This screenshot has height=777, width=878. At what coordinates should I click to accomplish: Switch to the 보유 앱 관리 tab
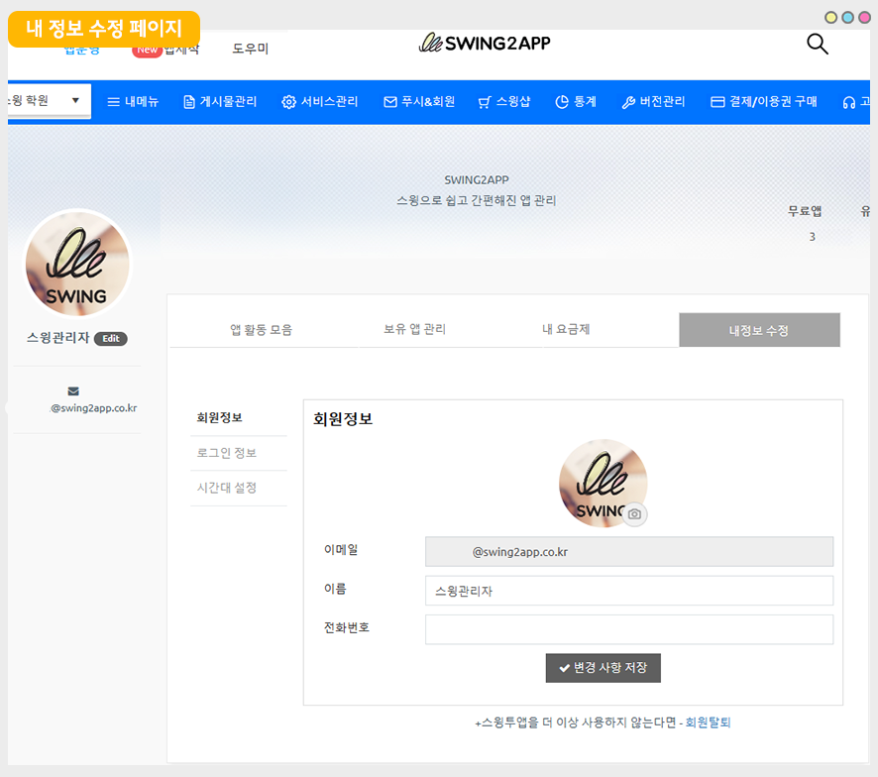click(x=414, y=329)
